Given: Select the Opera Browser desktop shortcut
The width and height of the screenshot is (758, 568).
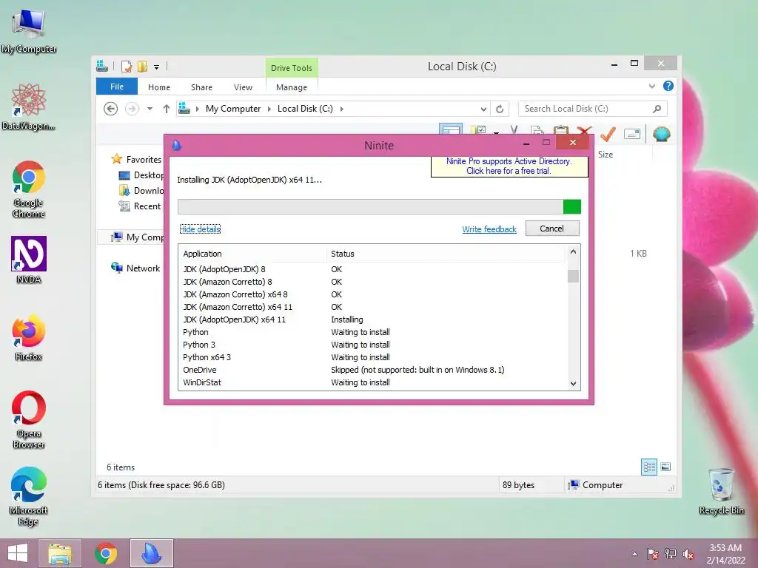Looking at the screenshot, I should coord(29,420).
